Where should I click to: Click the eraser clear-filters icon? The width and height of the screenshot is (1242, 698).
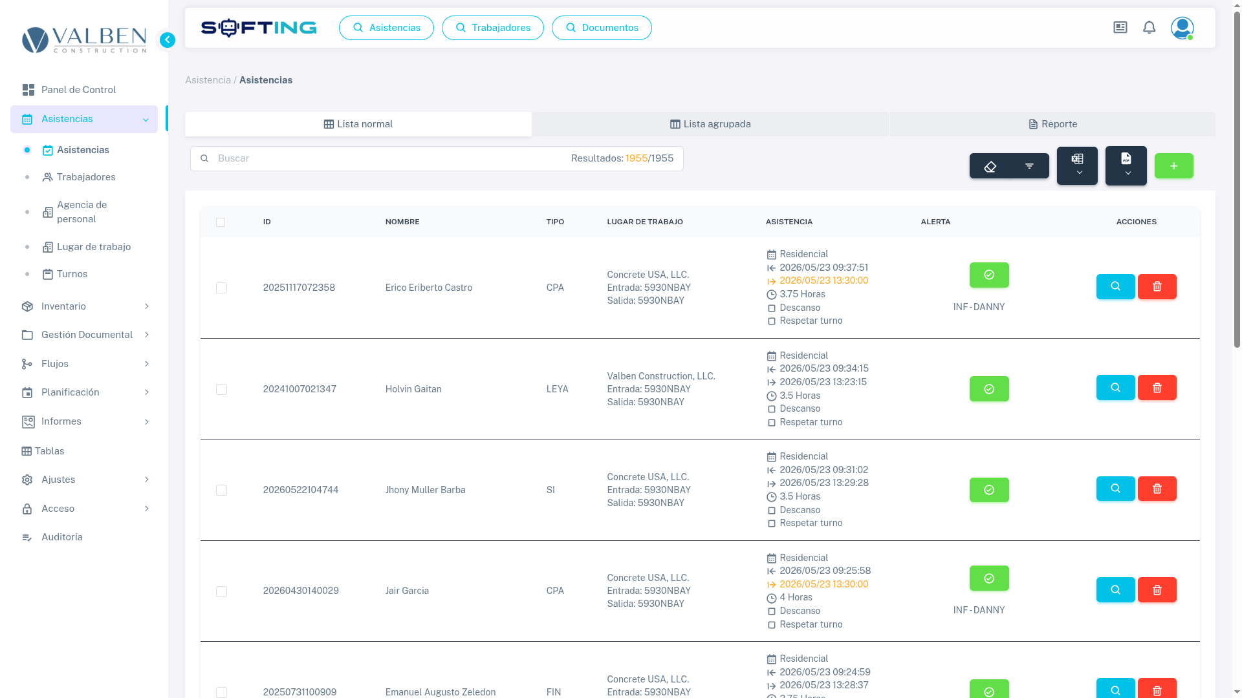pos(990,166)
